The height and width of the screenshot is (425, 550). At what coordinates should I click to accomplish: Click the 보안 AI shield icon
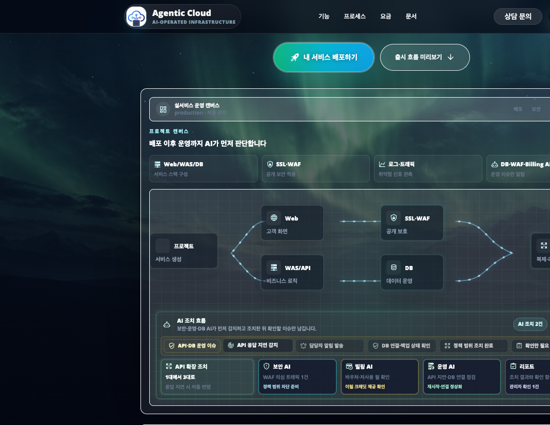pyautogui.click(x=266, y=367)
